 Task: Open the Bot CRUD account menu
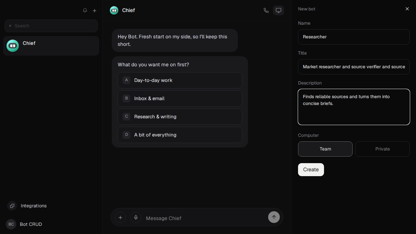[24, 224]
